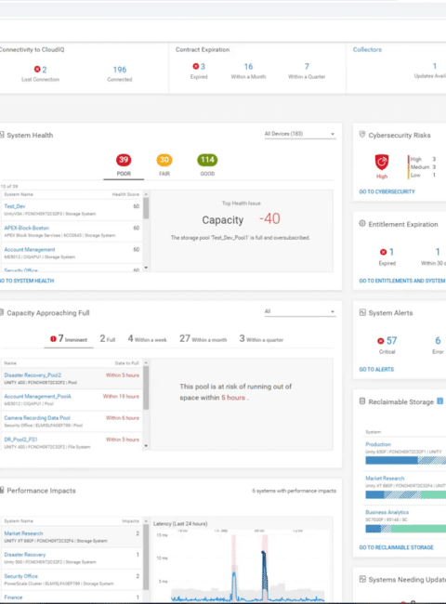Select the POOR health tab with 39
446x604 pixels.
click(124, 165)
